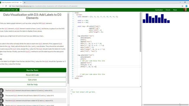Click Reset All Code button
Image resolution: width=189 pixels, height=106 pixels.
32,75
